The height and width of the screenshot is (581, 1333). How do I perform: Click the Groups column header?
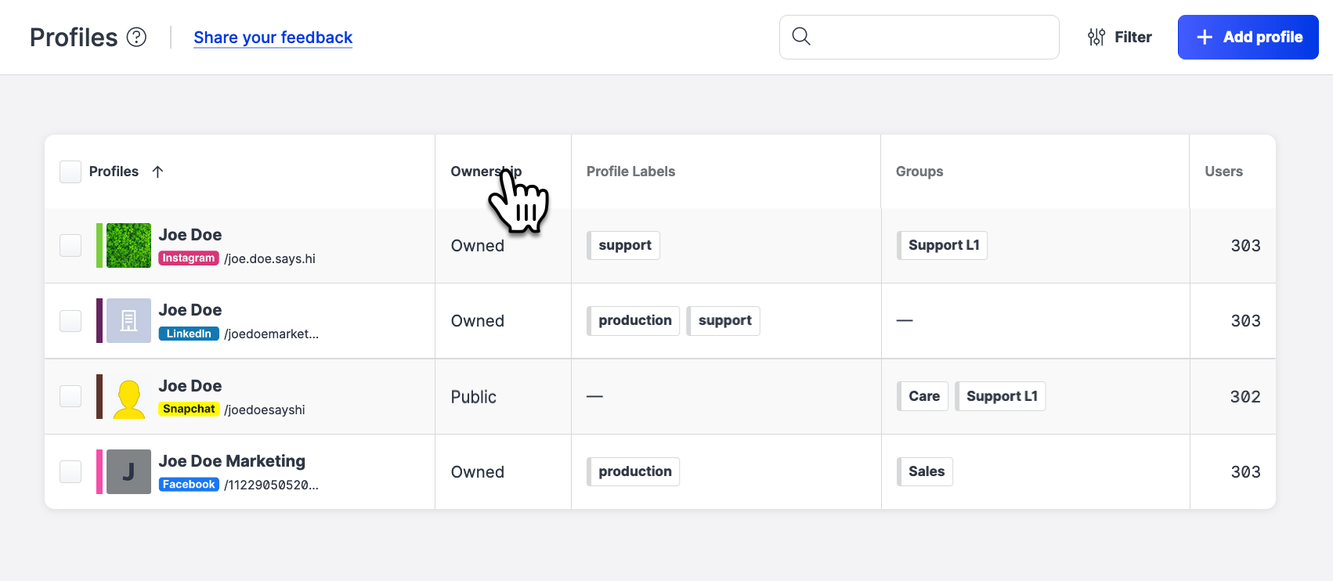(x=919, y=171)
